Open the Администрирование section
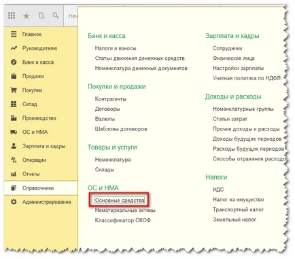 47,202
